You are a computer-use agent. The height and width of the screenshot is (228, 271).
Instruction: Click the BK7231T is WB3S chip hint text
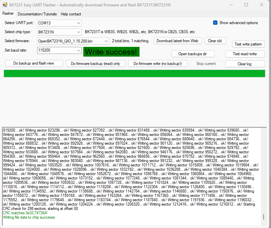(x=140, y=32)
